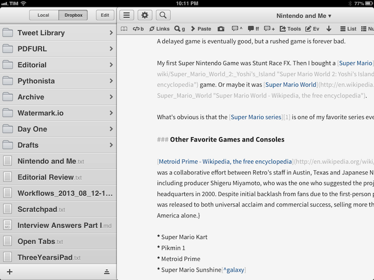The image size is (374, 280).
Task: Switch file source to Dropbox
Action: pos(73,15)
